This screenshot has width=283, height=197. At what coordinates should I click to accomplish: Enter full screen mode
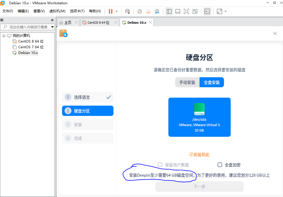(186, 11)
